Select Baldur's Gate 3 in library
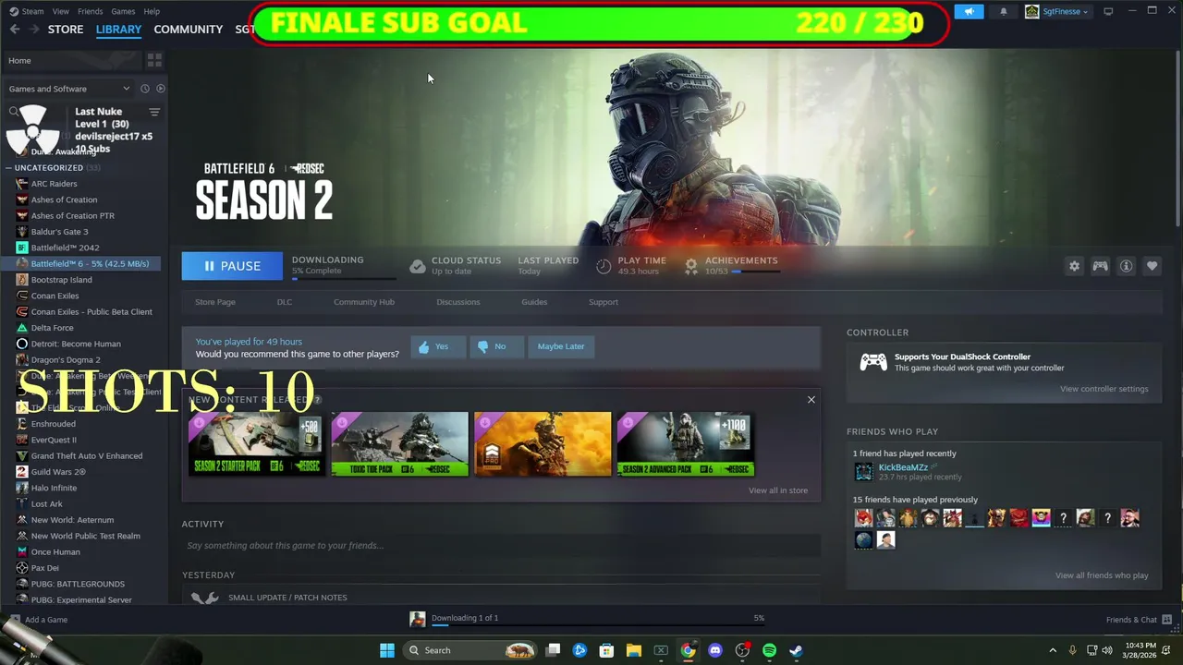The height and width of the screenshot is (665, 1183). pyautogui.click(x=59, y=232)
